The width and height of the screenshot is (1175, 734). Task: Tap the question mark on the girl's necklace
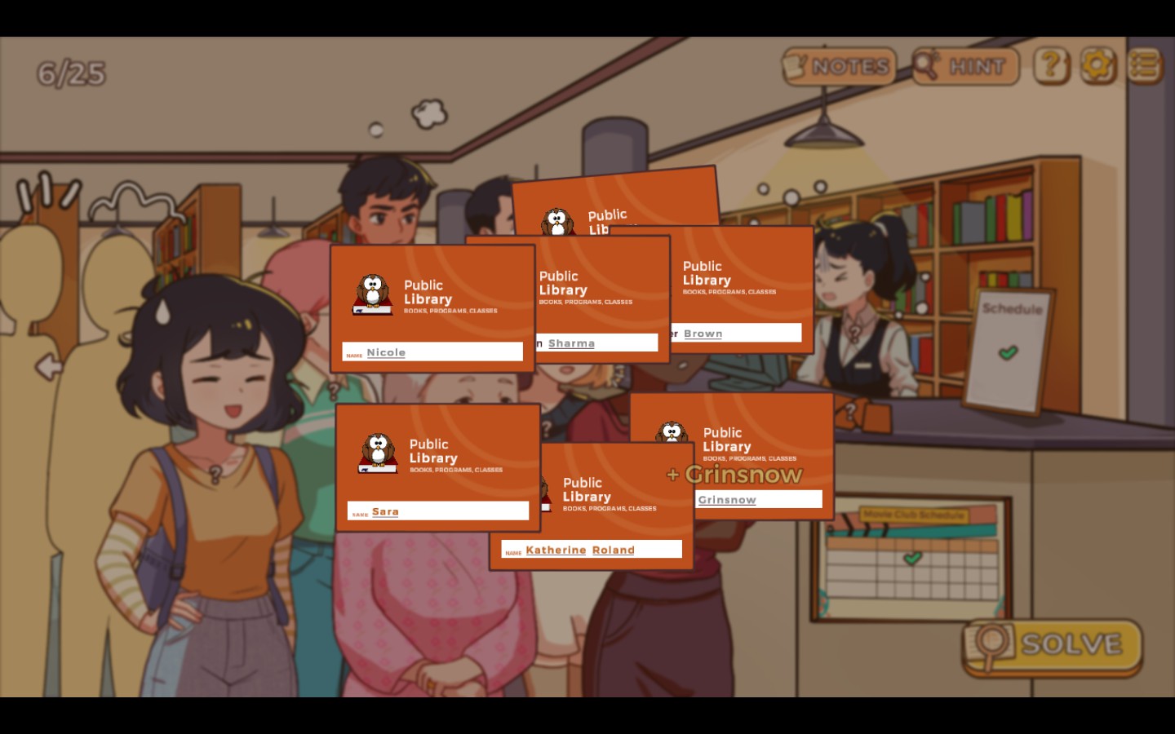(215, 474)
